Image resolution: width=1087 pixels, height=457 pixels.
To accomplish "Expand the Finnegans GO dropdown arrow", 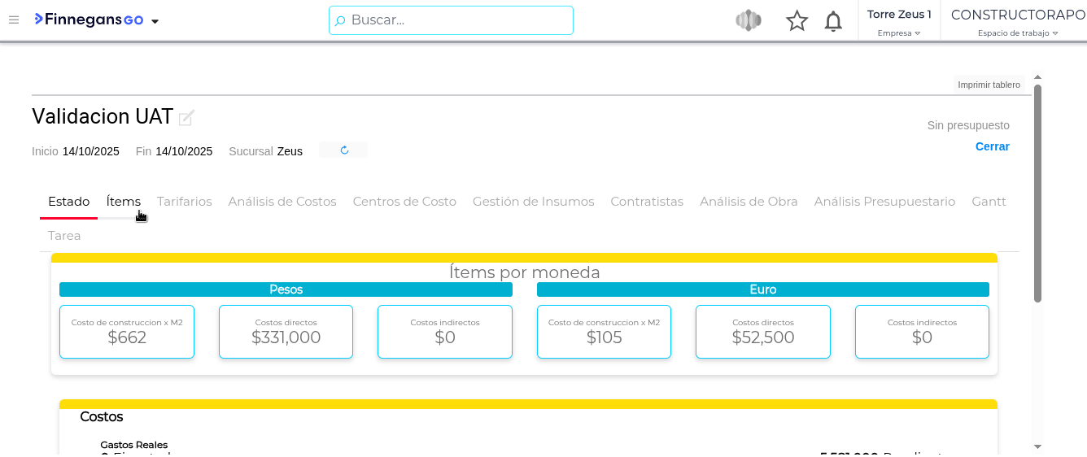I will point(155,21).
